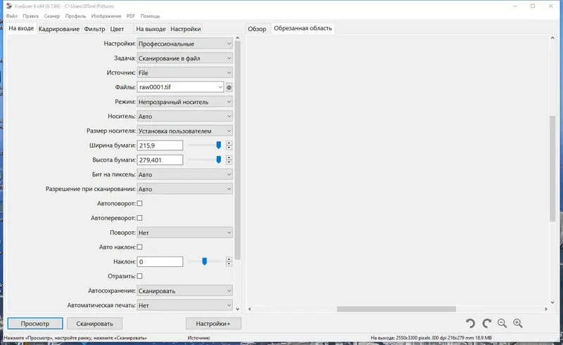
Task: Open the Помощь menu
Action: click(150, 16)
